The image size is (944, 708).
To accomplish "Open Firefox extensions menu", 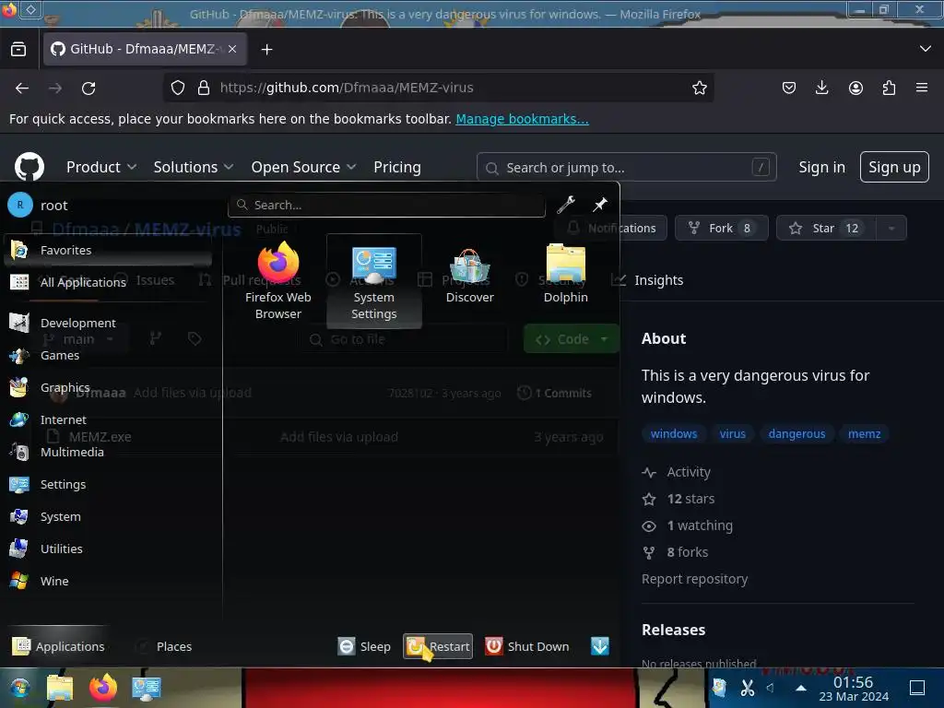I will 889,88.
